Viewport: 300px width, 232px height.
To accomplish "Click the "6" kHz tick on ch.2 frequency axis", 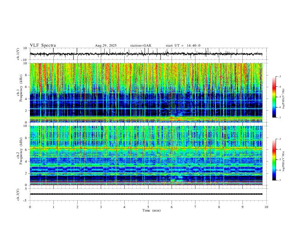I will tap(27, 150).
